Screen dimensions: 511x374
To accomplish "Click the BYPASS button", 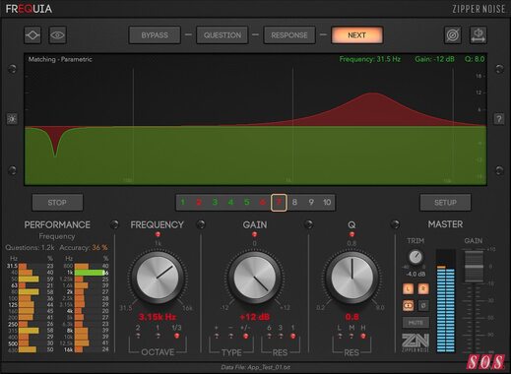I will coord(155,35).
